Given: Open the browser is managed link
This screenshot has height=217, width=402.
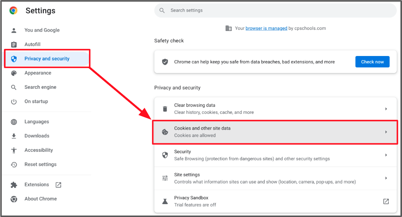Looking at the screenshot, I should [266, 28].
